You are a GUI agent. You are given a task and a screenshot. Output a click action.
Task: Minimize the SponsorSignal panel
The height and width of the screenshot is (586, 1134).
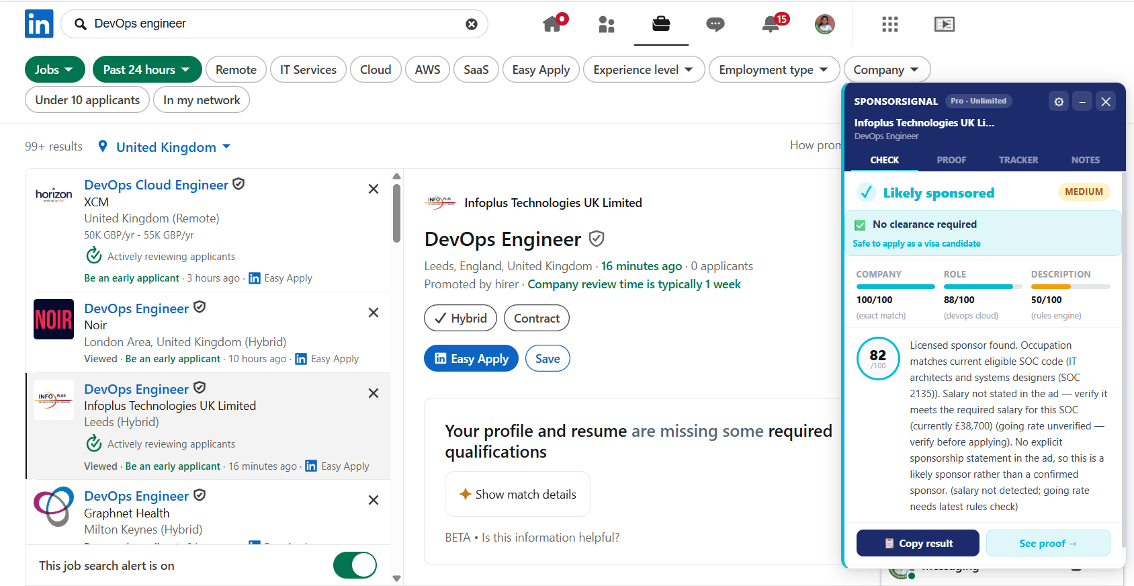(1082, 101)
